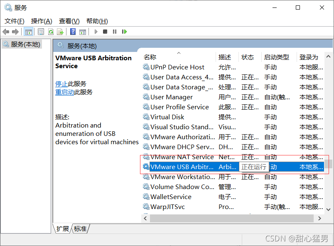Click the 手动(触... startup type of WarpJITSvc
Screen dimensions: 334x246
pos(277,207)
